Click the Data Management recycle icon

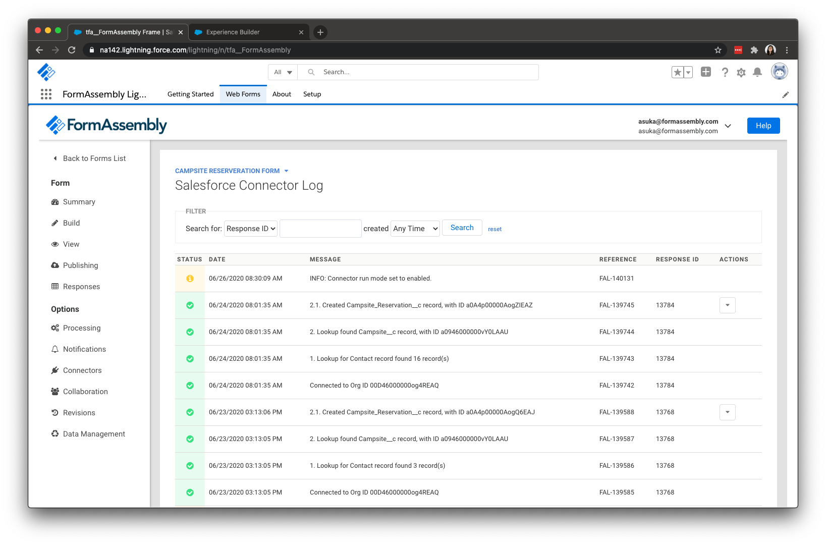point(56,433)
